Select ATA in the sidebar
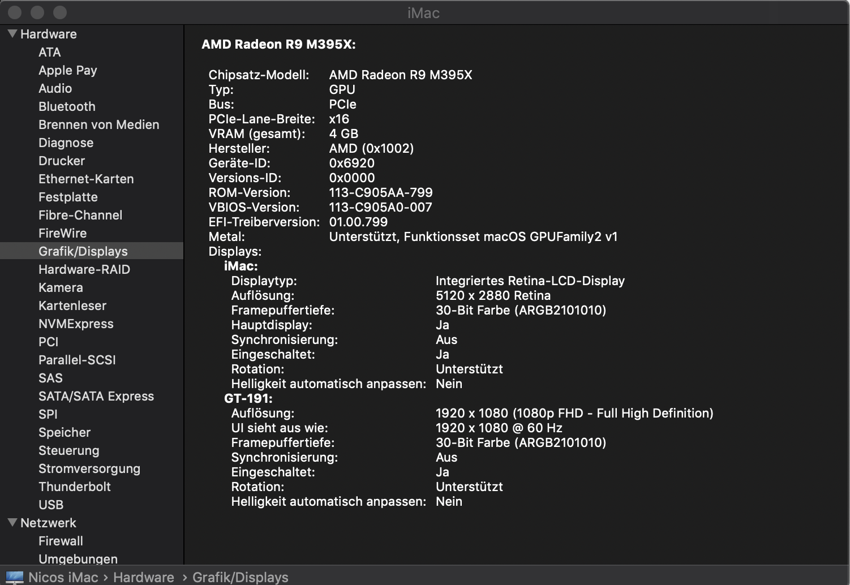850x585 pixels. click(49, 52)
